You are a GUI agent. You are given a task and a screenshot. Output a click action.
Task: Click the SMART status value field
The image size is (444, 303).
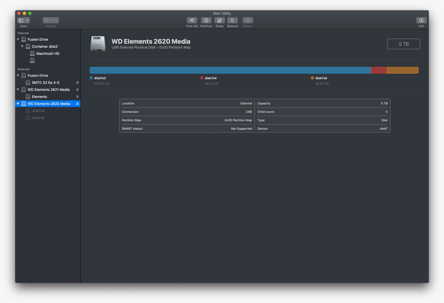tap(241, 129)
